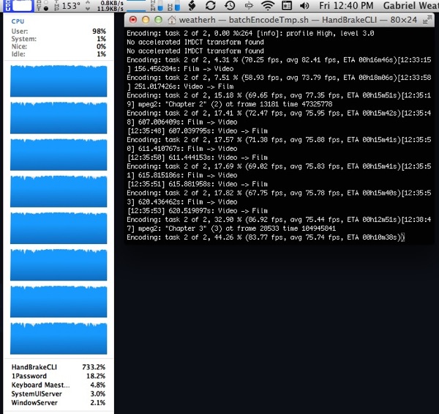Click the Idle: 1% row
The height and width of the screenshot is (414, 439).
point(59,53)
